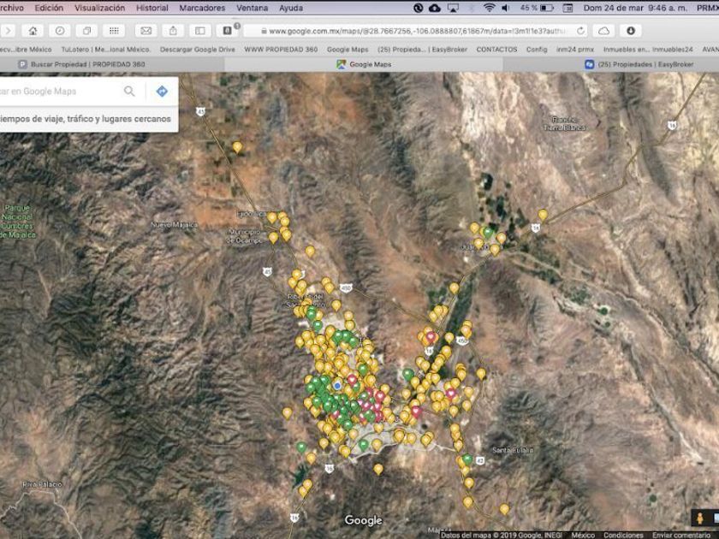The height and width of the screenshot is (539, 719).
Task: Click the Safari URL address bar
Action: pos(411,31)
